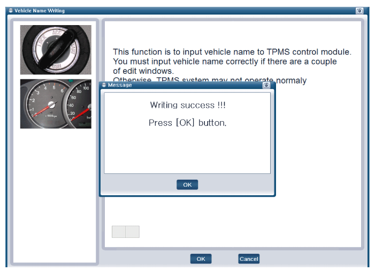Click the right gray edit box
Image resolution: width=375 pixels, height=271 pixels.
click(x=132, y=232)
